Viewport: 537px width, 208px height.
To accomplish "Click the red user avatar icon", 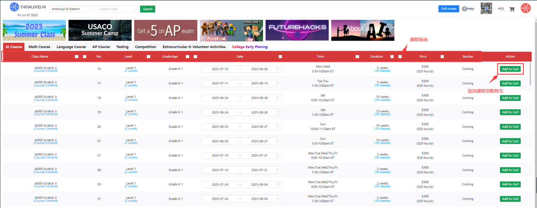I will (526, 8).
